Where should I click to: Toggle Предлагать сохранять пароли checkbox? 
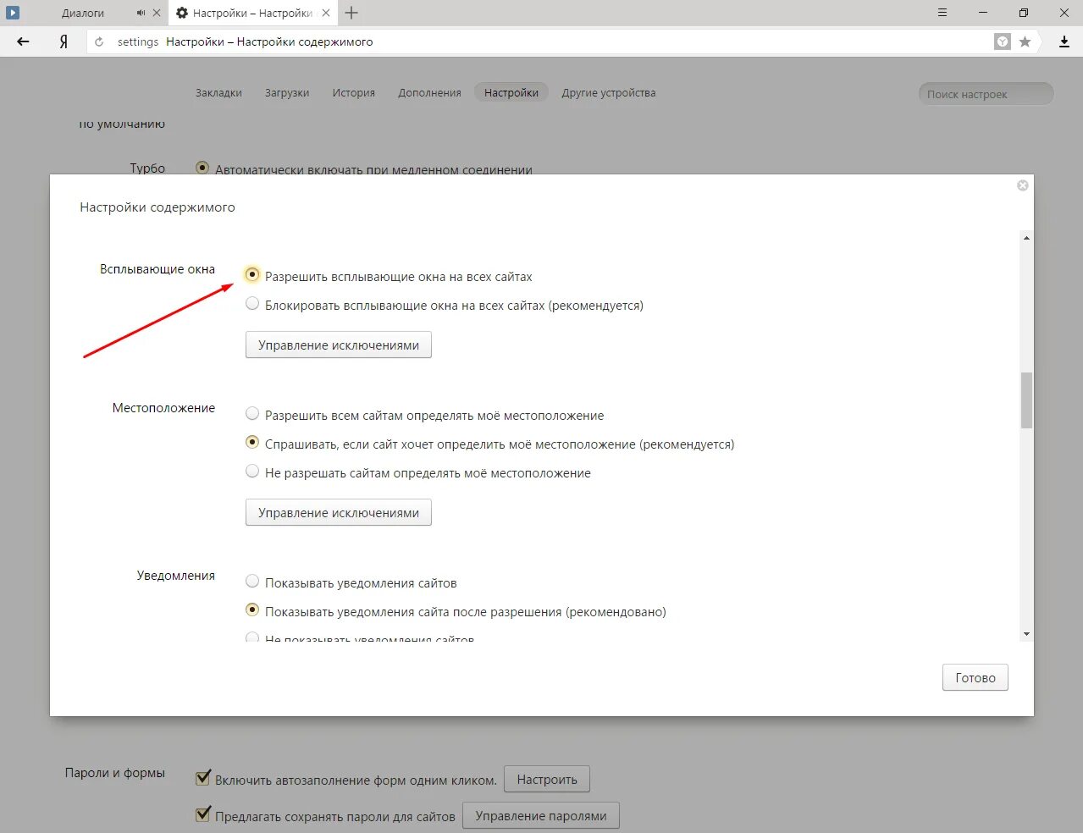click(x=203, y=814)
